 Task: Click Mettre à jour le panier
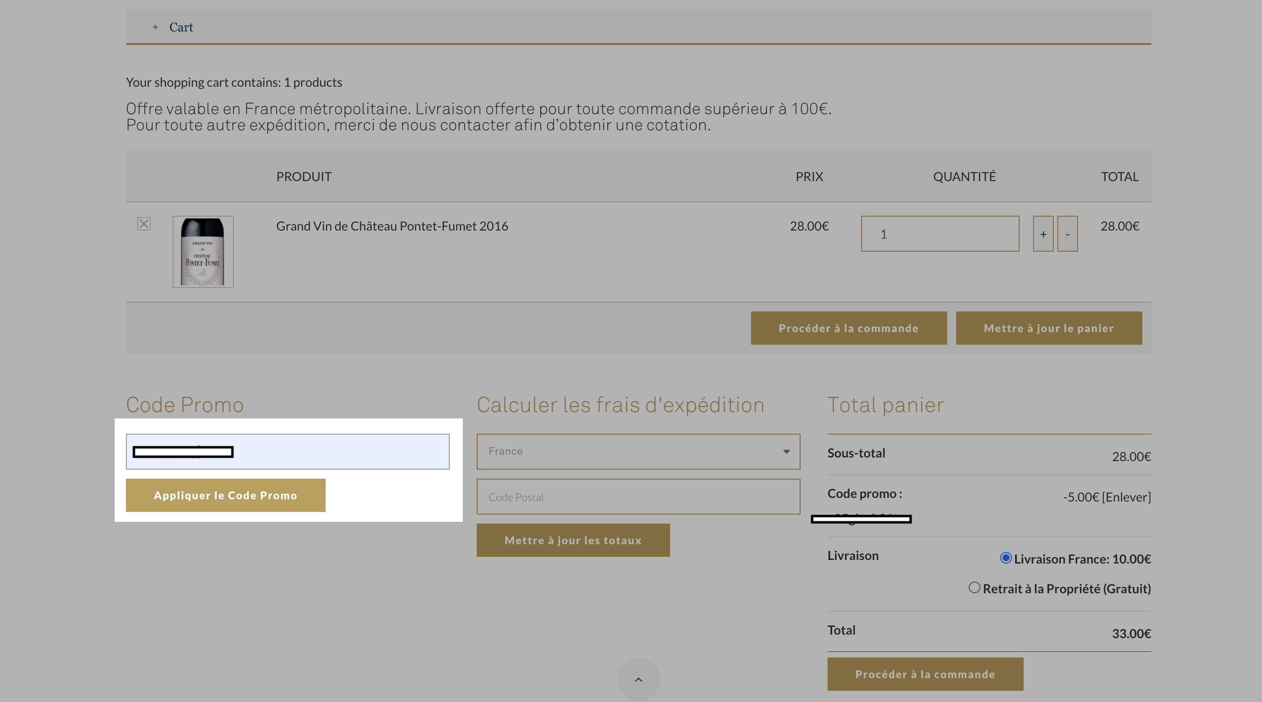coord(1049,328)
